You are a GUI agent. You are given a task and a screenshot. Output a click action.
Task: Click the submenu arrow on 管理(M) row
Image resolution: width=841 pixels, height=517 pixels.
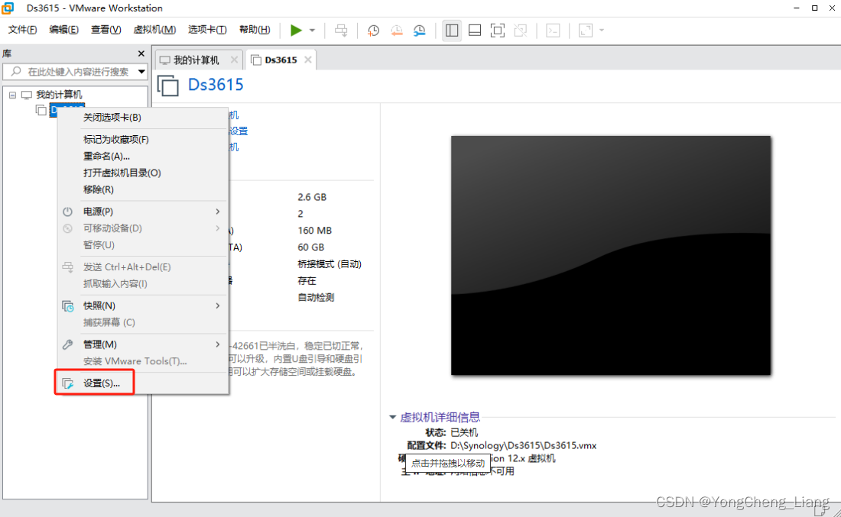[x=218, y=344]
